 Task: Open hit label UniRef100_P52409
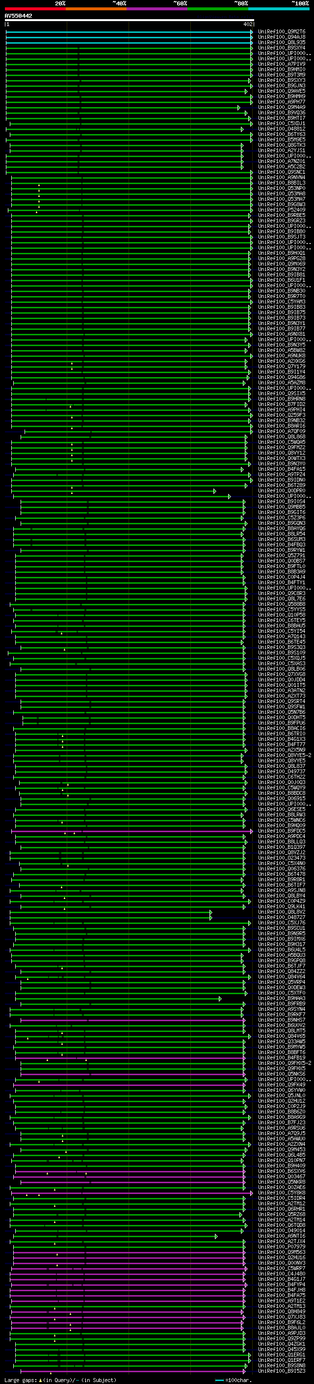[282, 210]
